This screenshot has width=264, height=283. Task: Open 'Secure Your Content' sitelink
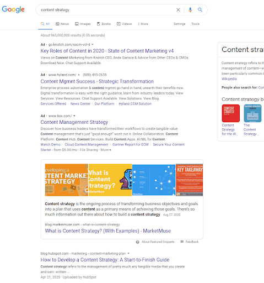[169, 144]
